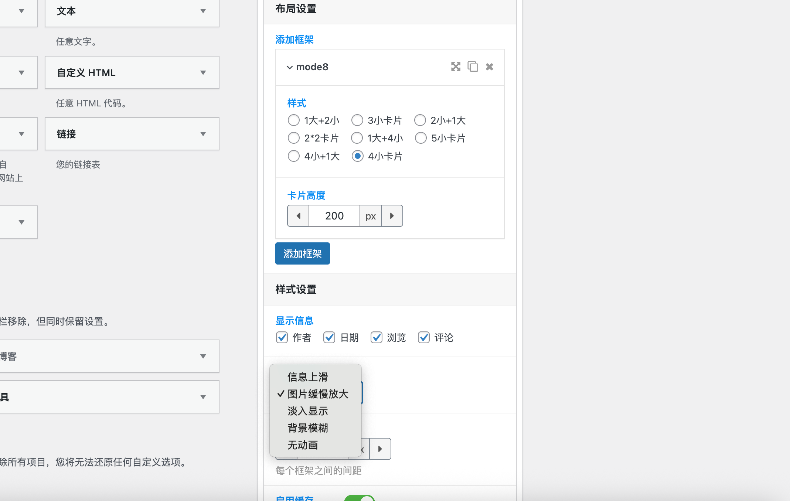The image size is (790, 501).
Task: Select the 3小卡片 layout style
Action: click(x=357, y=120)
